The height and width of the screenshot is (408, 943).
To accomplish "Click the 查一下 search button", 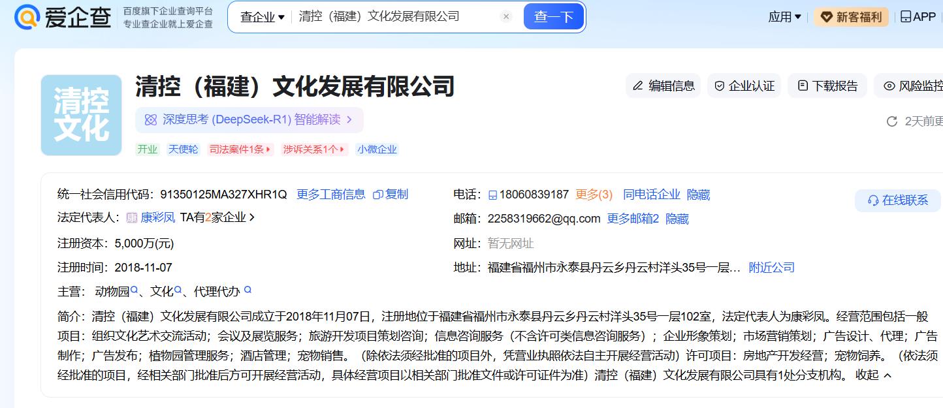I will pyautogui.click(x=553, y=17).
